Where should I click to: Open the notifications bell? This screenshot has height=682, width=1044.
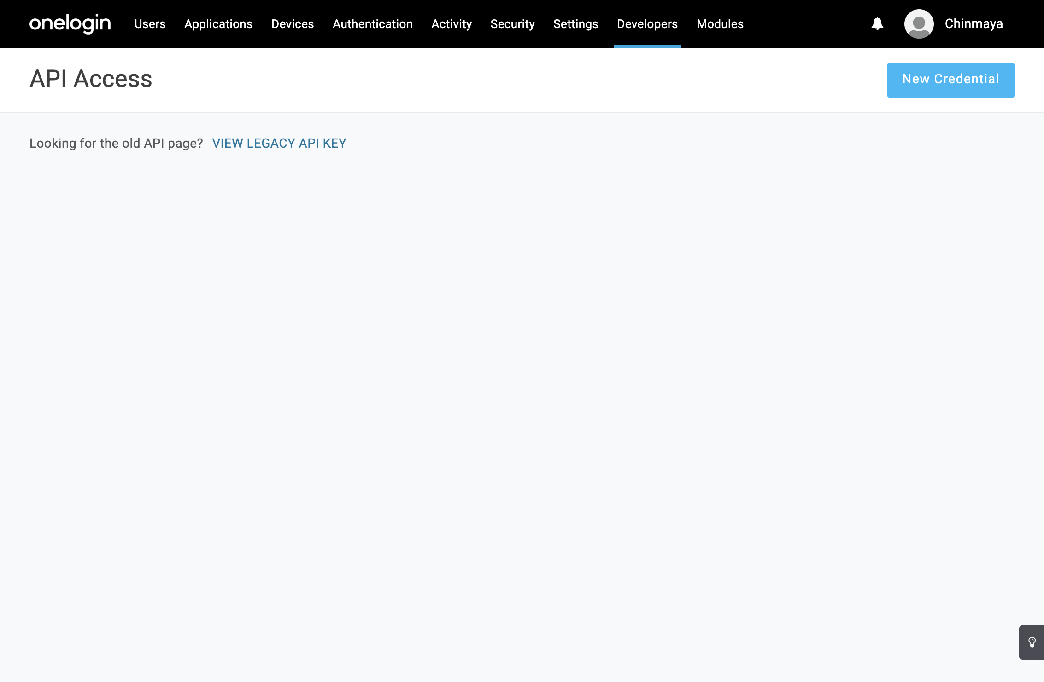(877, 23)
